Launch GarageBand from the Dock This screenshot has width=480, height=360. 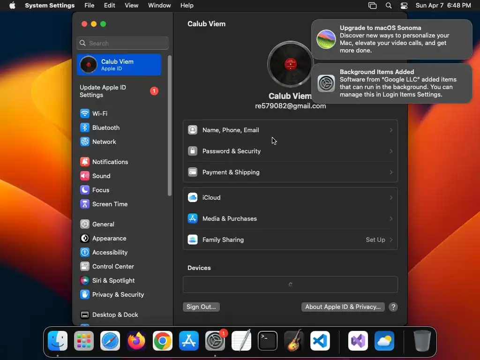coord(294,341)
